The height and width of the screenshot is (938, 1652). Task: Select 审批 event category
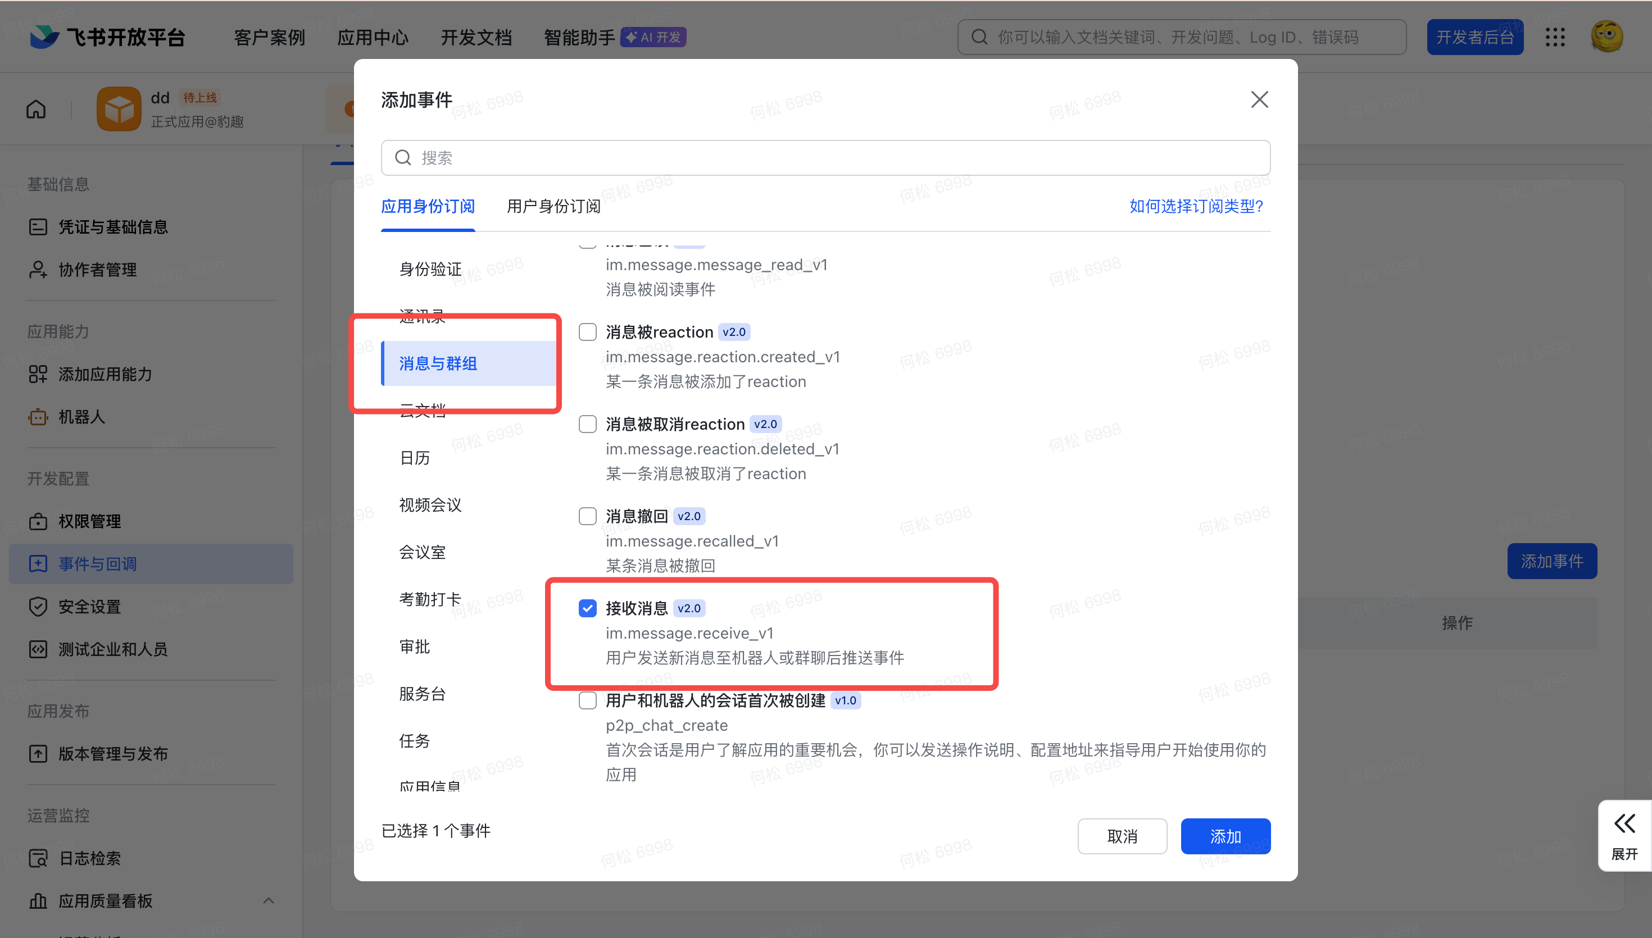click(x=414, y=646)
